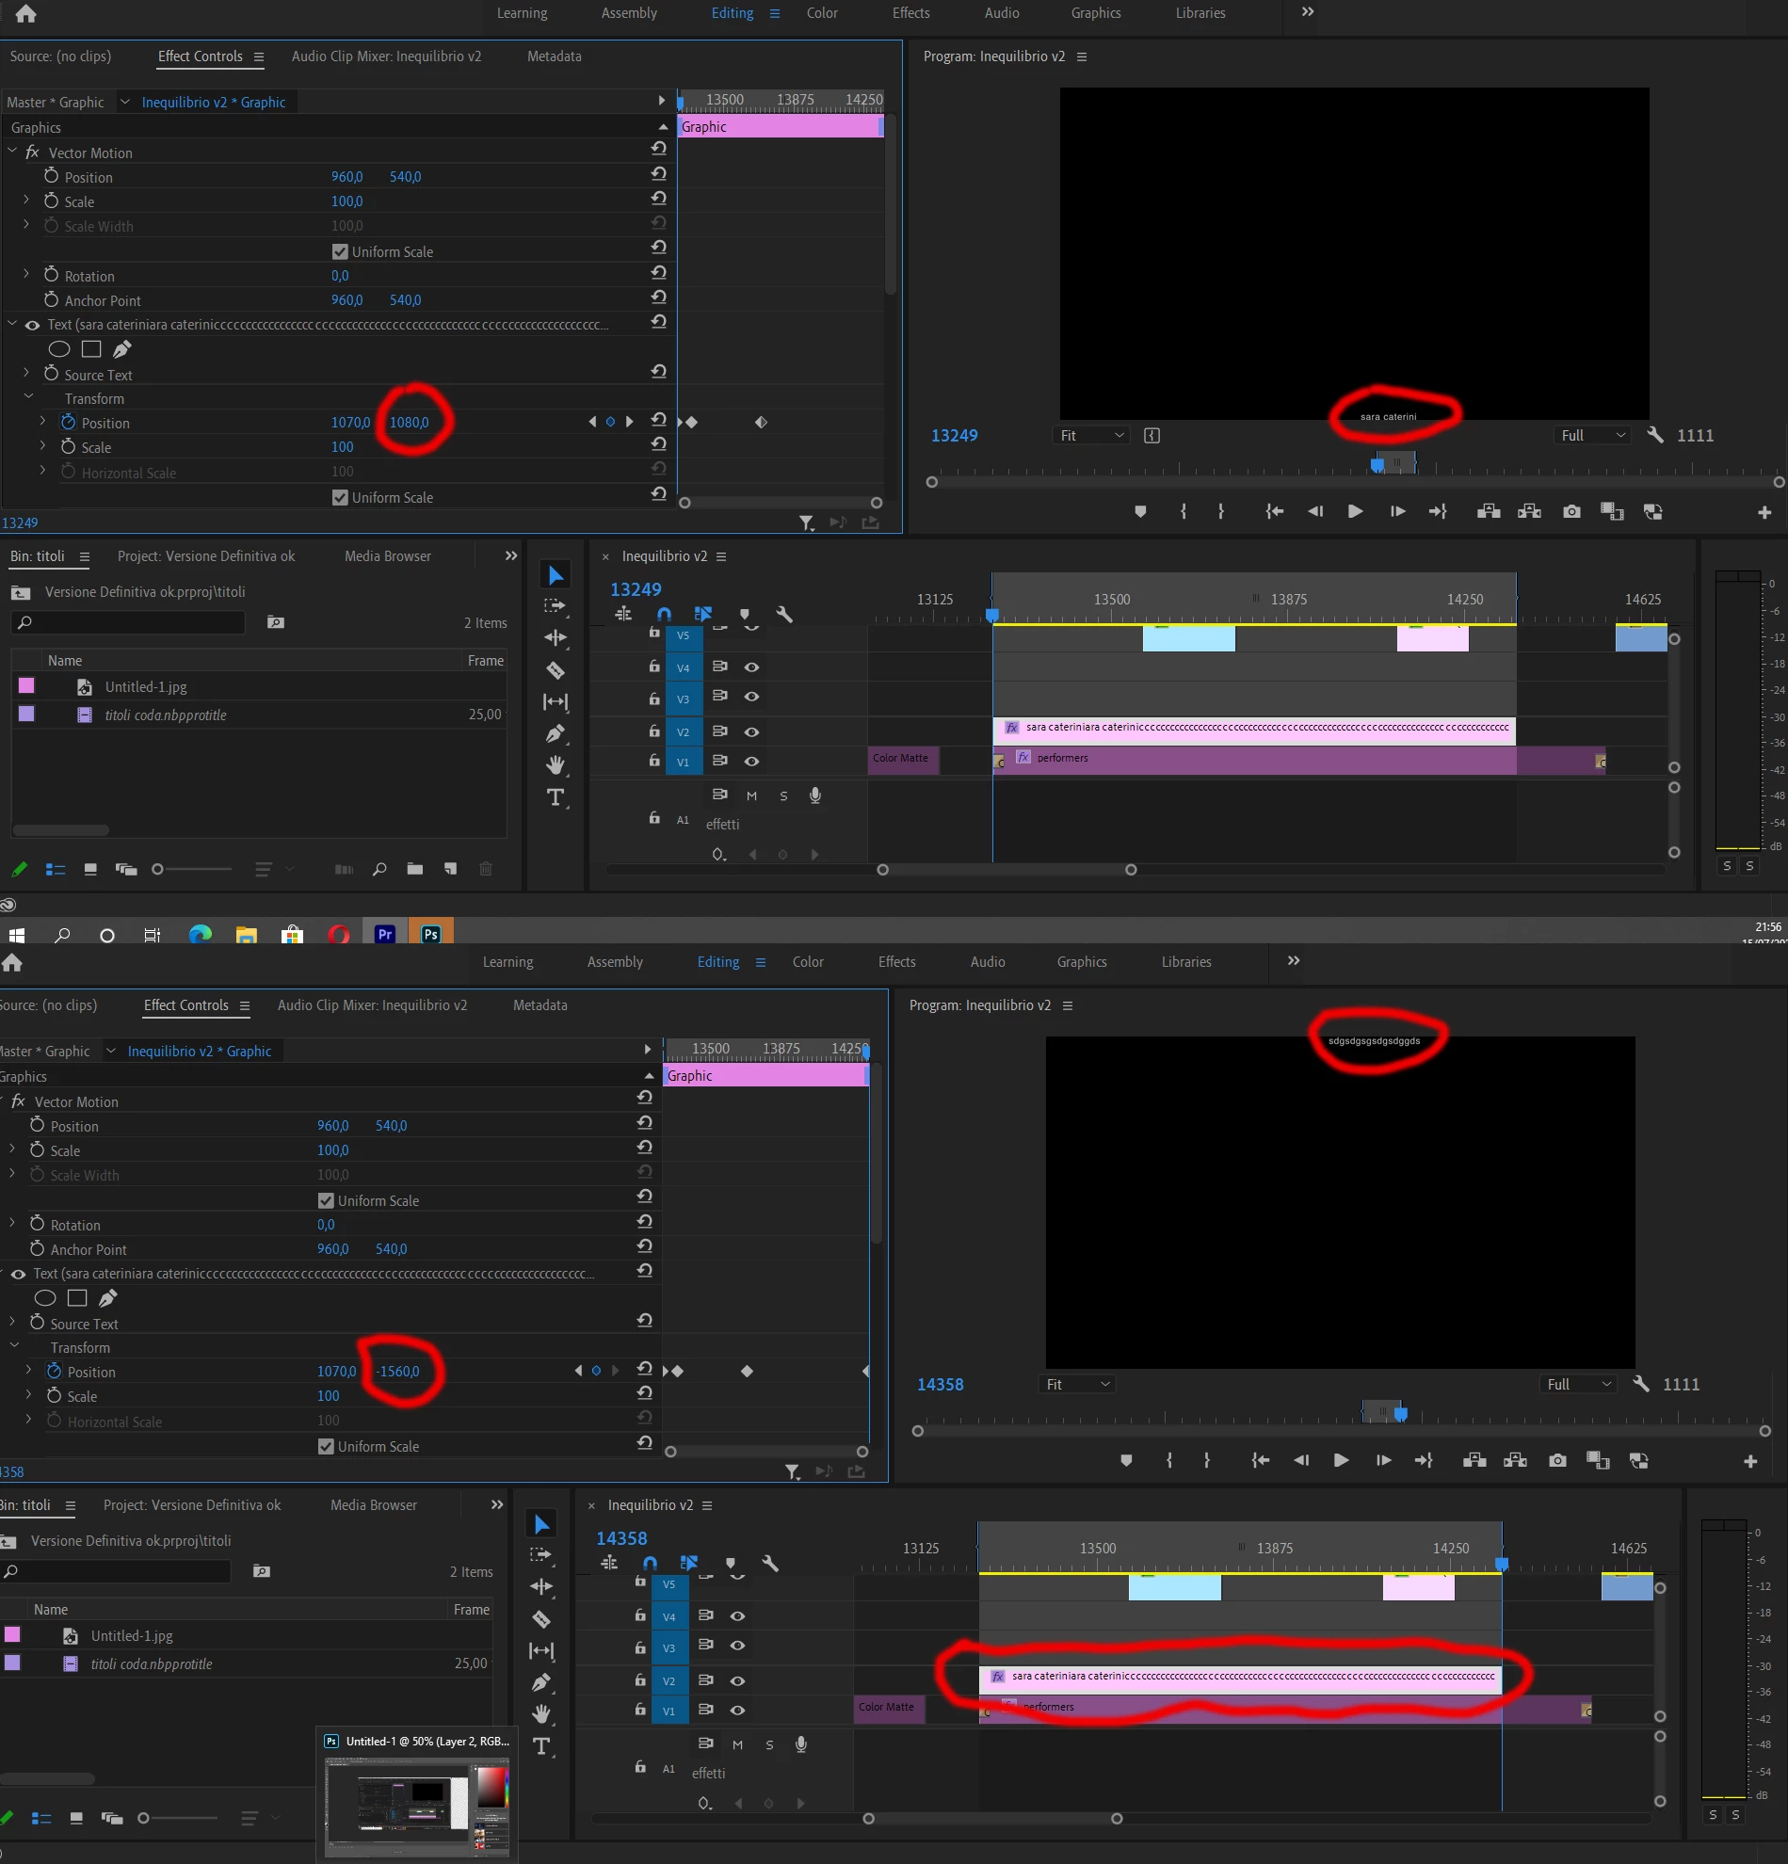Go to previous Position keyframe in lower window

click(578, 1372)
